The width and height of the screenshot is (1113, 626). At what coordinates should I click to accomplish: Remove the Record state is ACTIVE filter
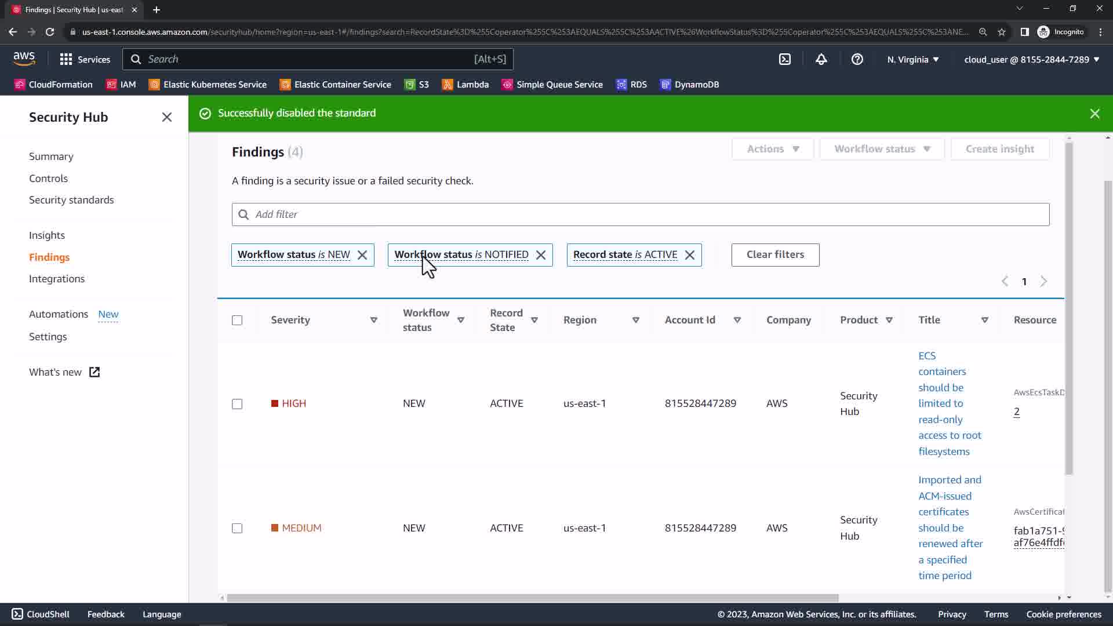pyautogui.click(x=689, y=255)
